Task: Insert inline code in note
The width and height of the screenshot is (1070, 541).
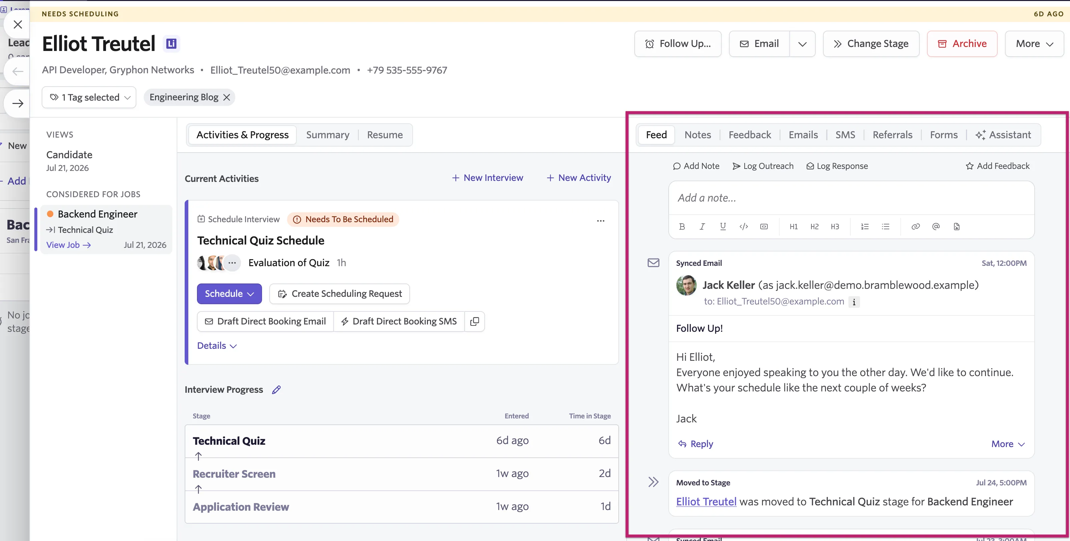Action: (x=744, y=226)
